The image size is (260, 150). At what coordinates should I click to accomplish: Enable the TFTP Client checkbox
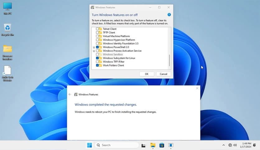coord(97,33)
